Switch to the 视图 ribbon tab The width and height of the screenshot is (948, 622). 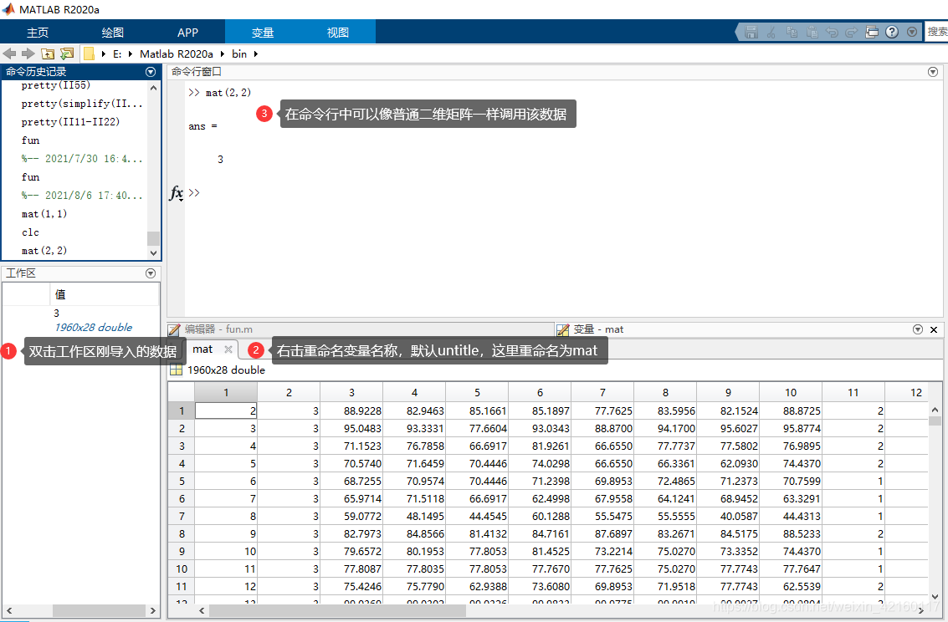tap(338, 33)
